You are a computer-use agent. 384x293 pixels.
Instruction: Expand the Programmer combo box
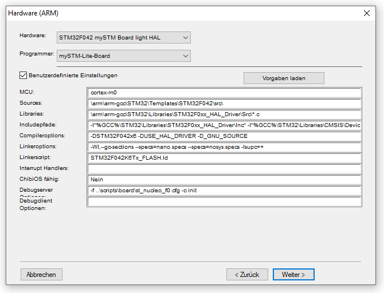coord(124,56)
